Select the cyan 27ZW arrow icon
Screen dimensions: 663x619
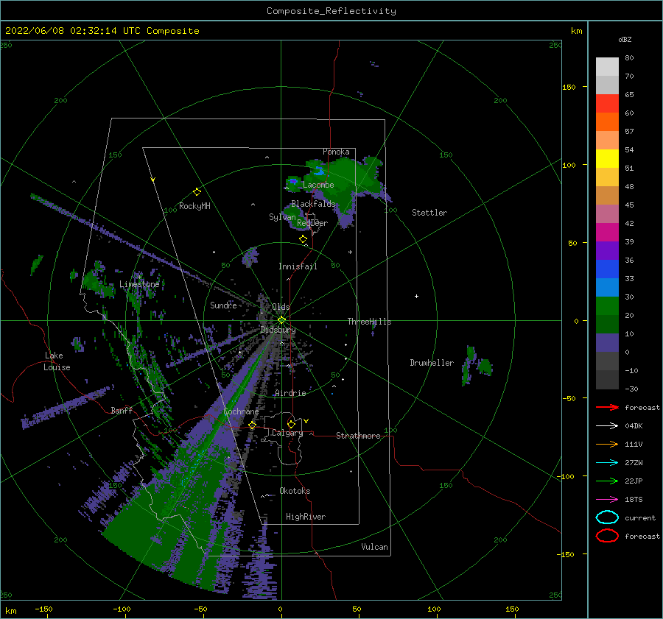pyautogui.click(x=607, y=463)
